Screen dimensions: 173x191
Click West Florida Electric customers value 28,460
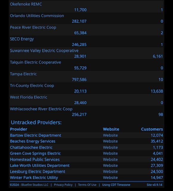pos(80,103)
